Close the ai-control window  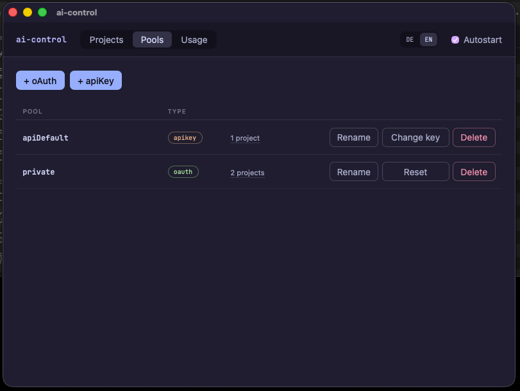[x=13, y=12]
